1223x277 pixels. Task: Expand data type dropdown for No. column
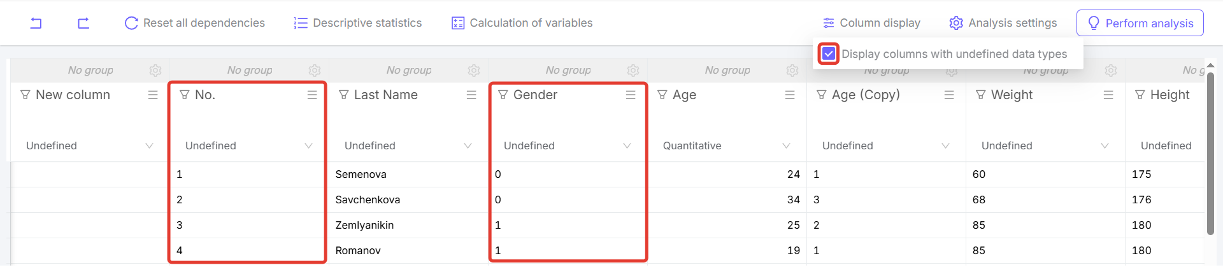click(308, 145)
